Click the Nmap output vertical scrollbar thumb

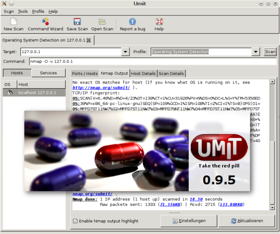pyautogui.click(x=272, y=172)
